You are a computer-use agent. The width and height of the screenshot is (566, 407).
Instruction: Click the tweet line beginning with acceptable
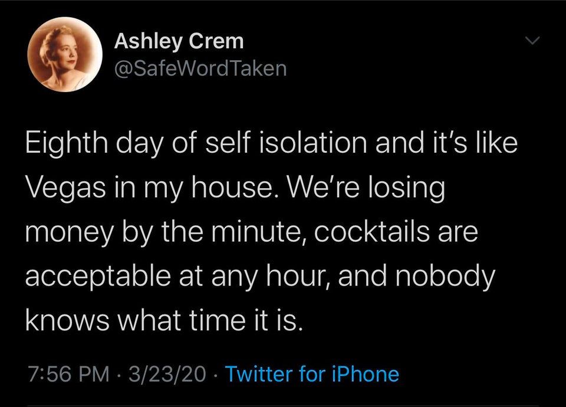tap(260, 277)
